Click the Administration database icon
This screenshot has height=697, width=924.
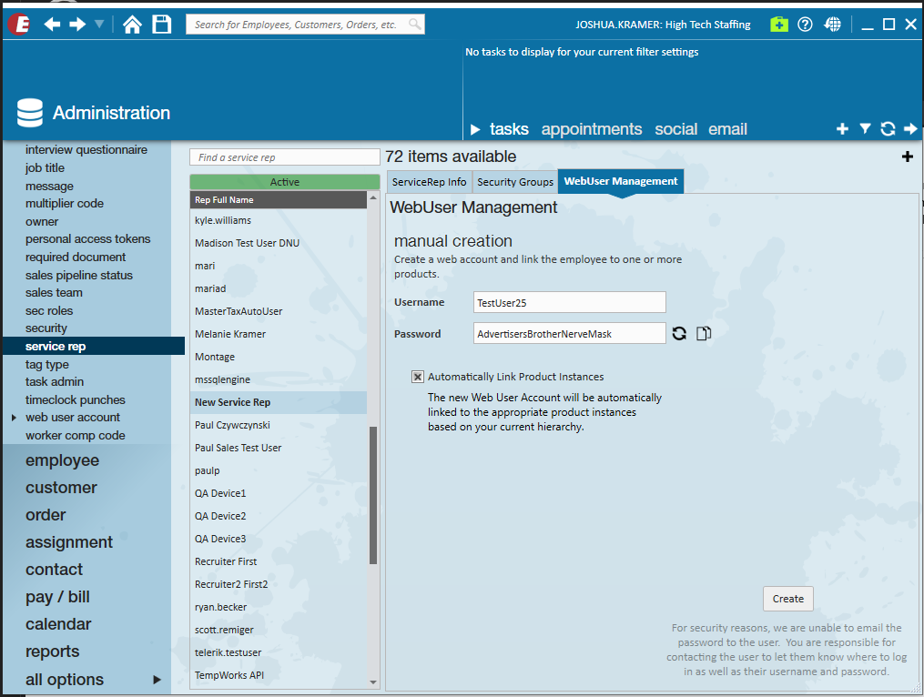[x=29, y=113]
